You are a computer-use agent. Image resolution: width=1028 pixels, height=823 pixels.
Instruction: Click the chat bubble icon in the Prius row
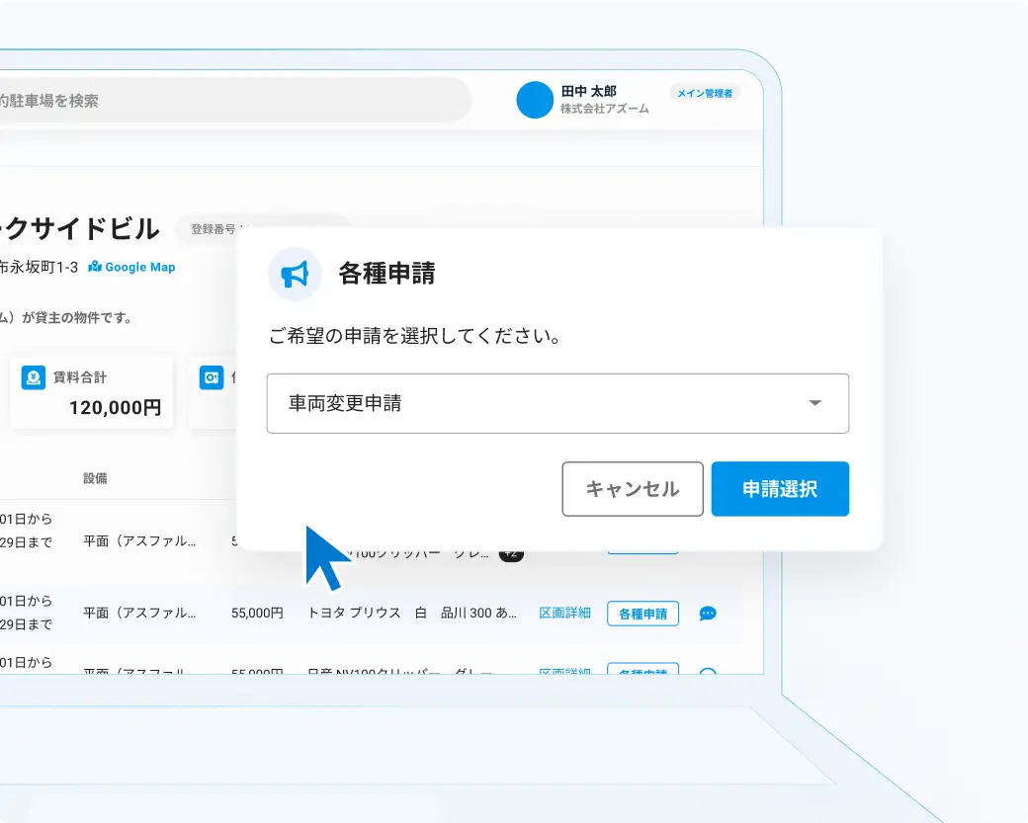708,614
